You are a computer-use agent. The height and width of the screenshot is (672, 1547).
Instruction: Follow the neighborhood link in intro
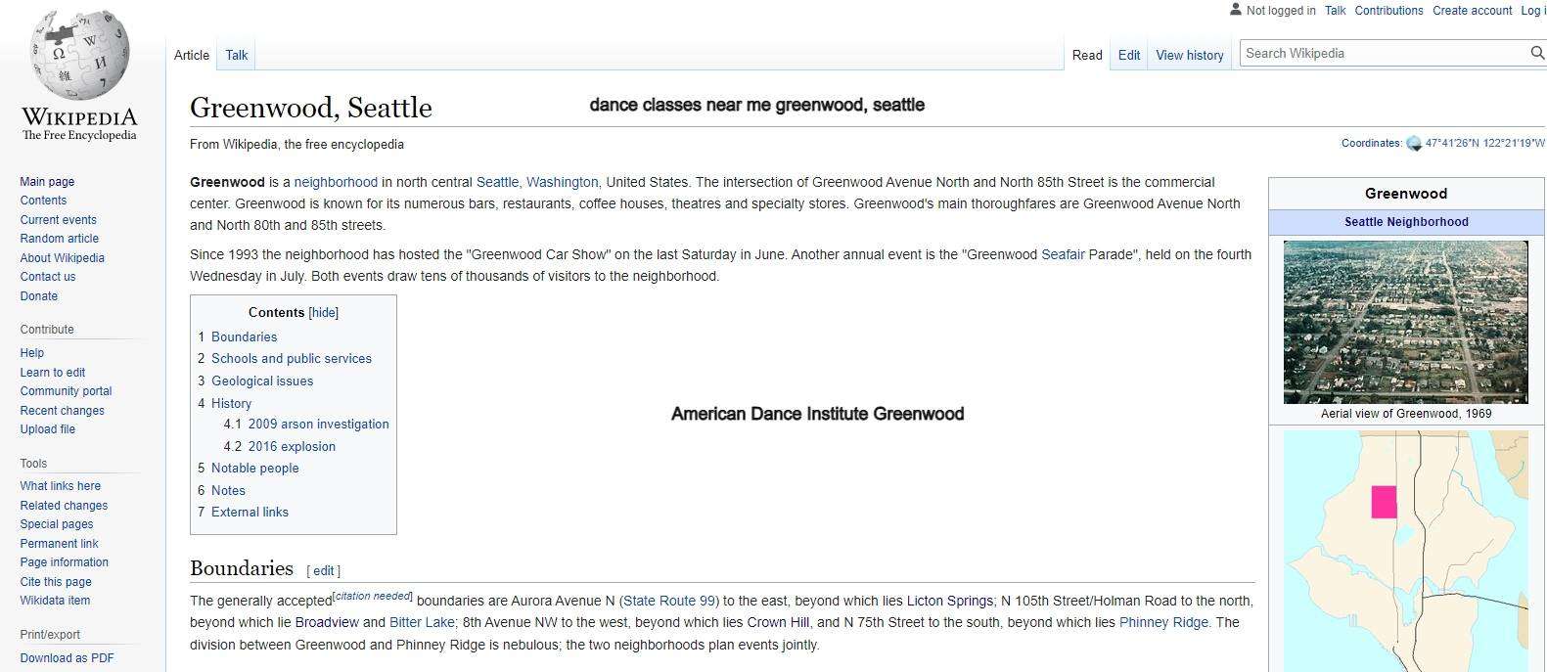pyautogui.click(x=336, y=183)
